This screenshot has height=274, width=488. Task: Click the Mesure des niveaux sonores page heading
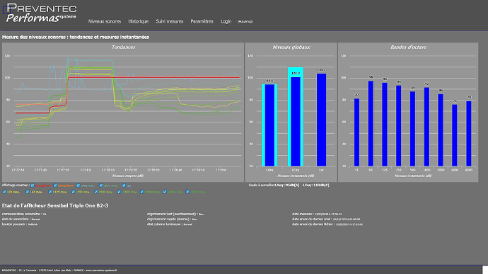point(76,37)
